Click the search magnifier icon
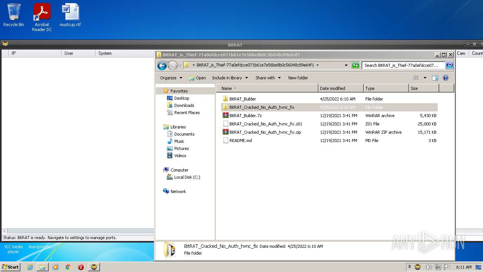This screenshot has width=483, height=272. point(449,65)
